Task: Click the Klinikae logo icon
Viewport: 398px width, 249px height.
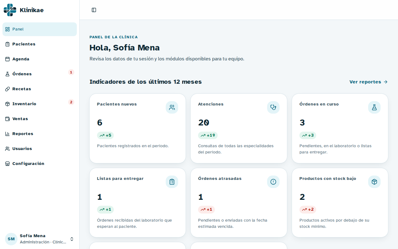Action: (x=10, y=10)
